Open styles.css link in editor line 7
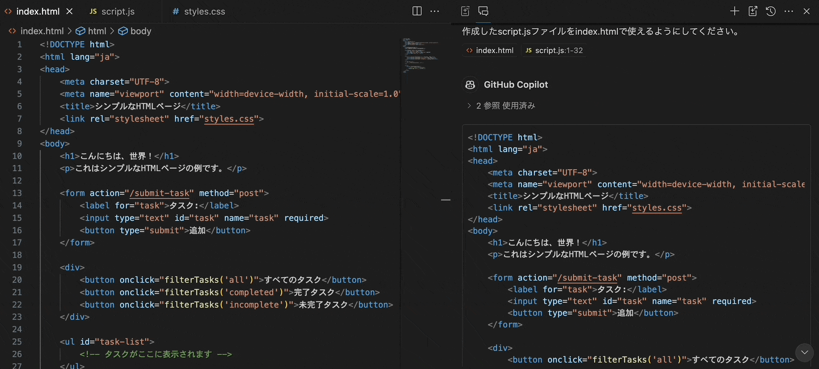819x369 pixels. pyautogui.click(x=229, y=119)
